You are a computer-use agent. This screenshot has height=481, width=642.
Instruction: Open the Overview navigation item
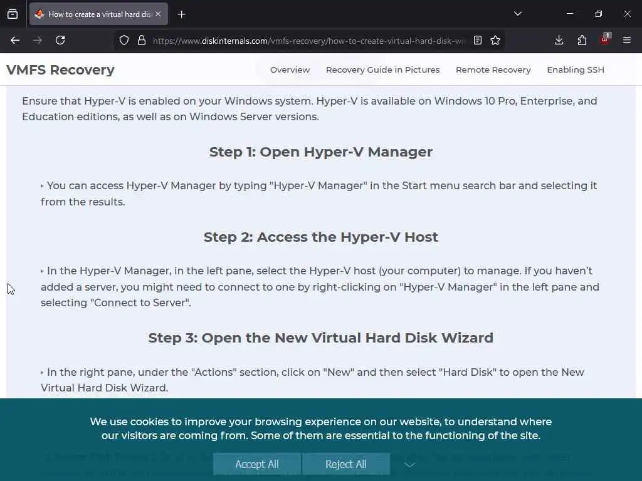(x=290, y=70)
